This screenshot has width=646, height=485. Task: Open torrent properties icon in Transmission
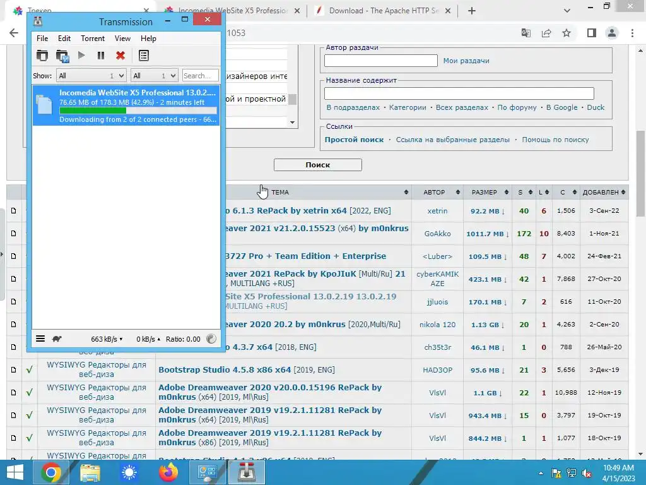point(143,56)
